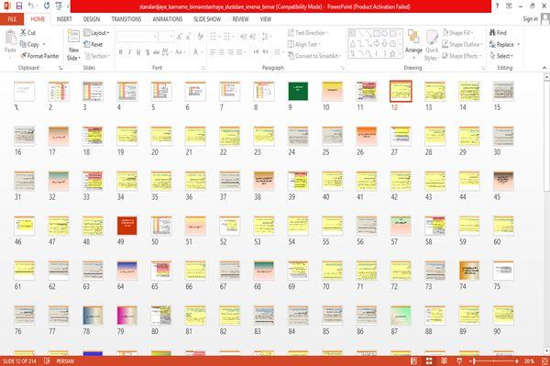Click the Copy button
550x366 pixels.
click(33, 44)
